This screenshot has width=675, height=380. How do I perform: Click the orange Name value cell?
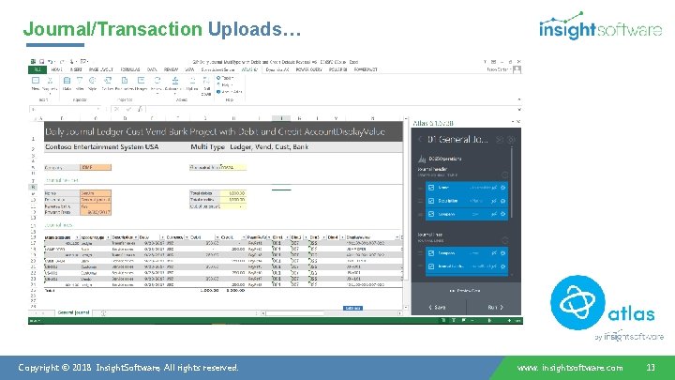click(96, 193)
